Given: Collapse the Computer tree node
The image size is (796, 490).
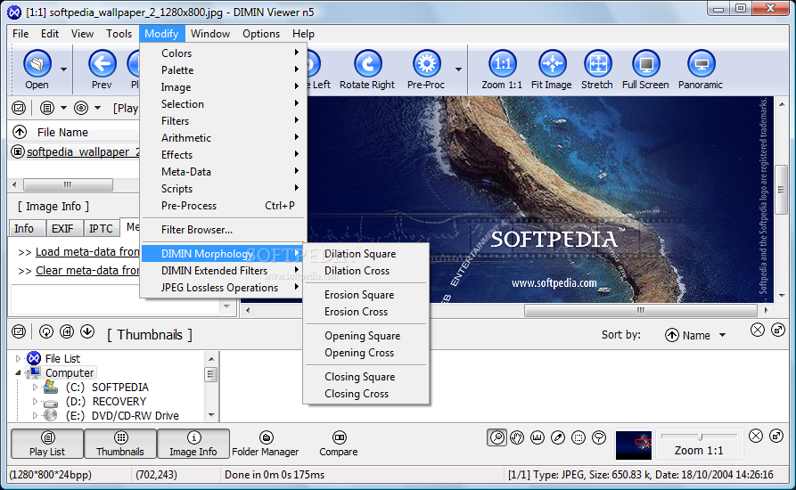Looking at the screenshot, I should [x=19, y=372].
